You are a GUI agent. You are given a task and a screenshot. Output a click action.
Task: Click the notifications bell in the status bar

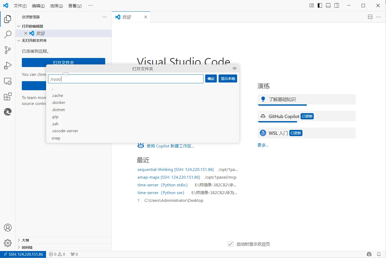[x=379, y=254]
